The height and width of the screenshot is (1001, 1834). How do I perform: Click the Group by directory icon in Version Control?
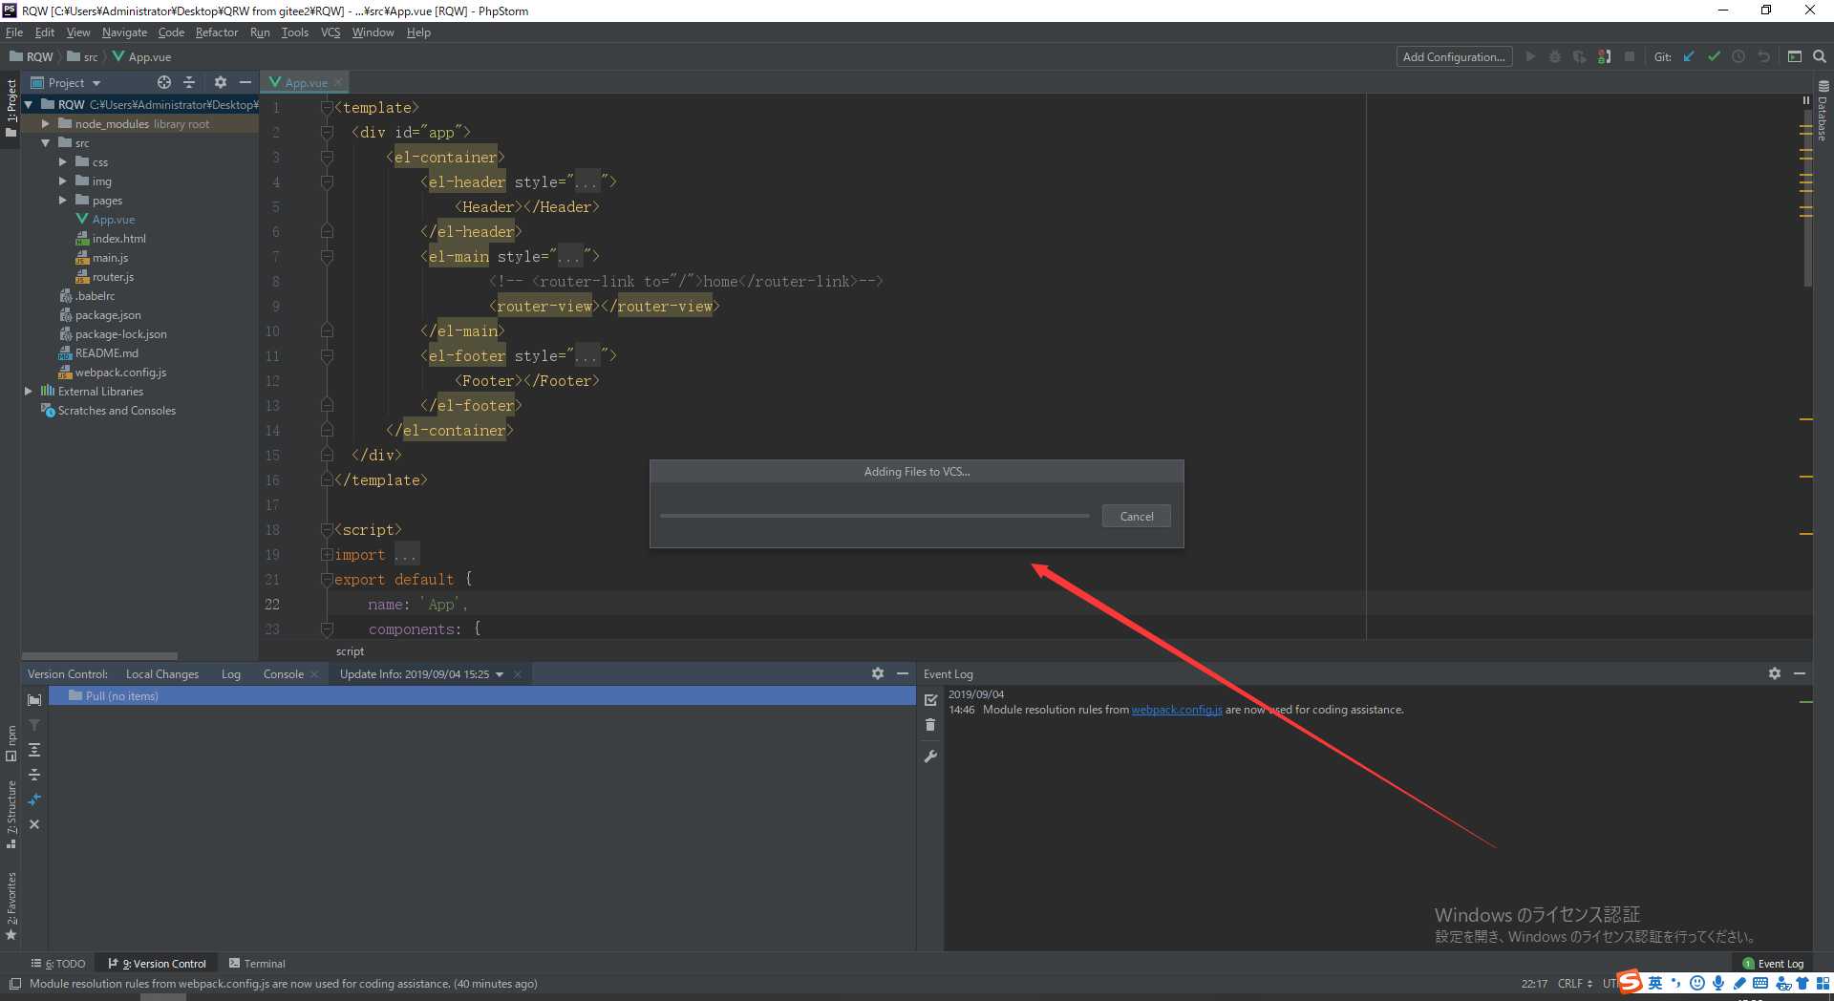34,700
